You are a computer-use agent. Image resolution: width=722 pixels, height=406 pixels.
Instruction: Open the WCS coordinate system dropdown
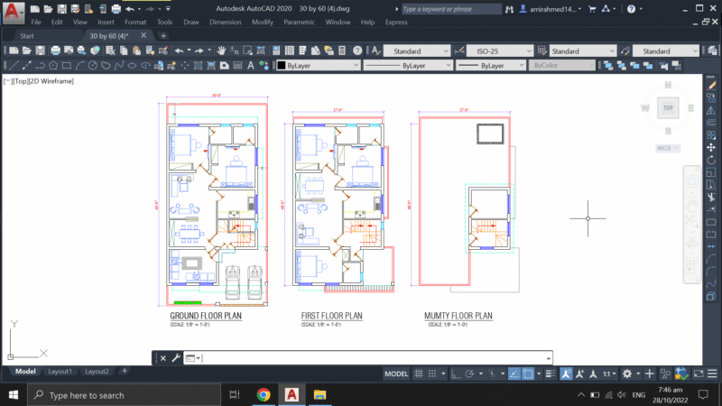coord(668,148)
